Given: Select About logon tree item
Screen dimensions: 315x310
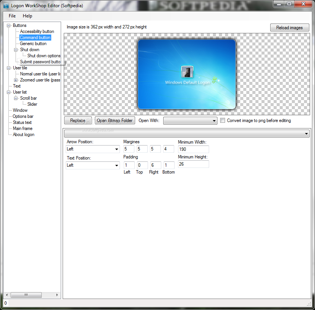Looking at the screenshot, I should pyautogui.click(x=24, y=135).
